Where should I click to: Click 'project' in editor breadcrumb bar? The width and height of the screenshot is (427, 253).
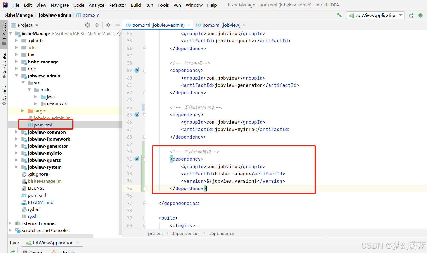155,234
